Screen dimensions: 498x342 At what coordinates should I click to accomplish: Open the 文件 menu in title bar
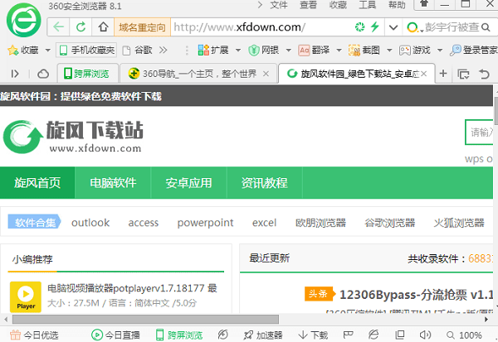pyautogui.click(x=279, y=5)
